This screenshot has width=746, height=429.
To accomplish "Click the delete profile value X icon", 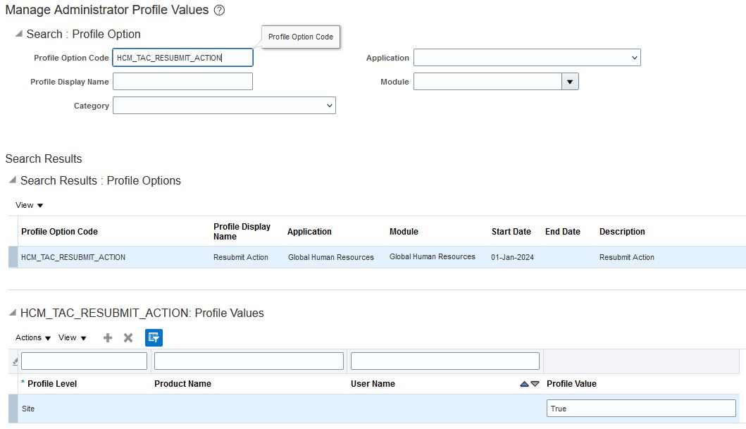I will tap(128, 338).
